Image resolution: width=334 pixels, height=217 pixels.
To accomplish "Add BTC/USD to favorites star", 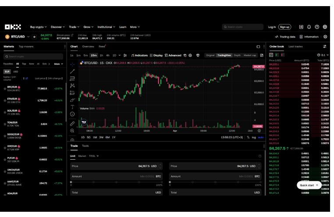I will coord(34,37).
